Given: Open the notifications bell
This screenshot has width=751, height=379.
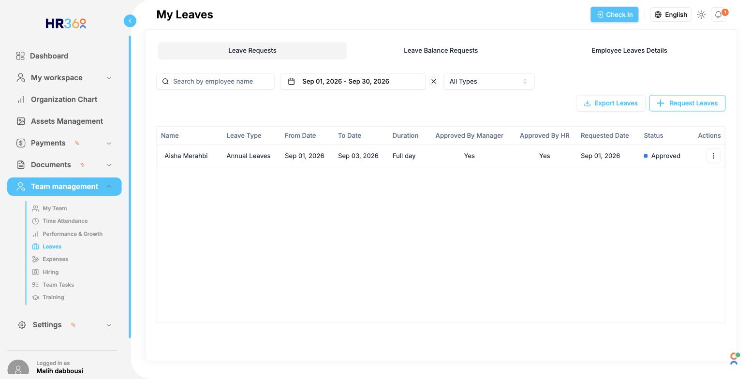Looking at the screenshot, I should pos(719,15).
